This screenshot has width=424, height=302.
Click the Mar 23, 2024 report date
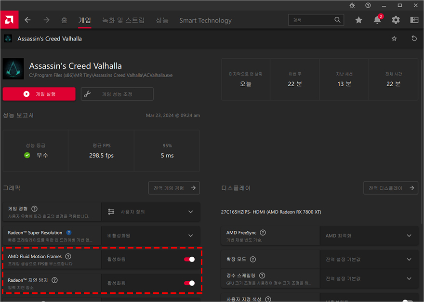click(x=173, y=116)
